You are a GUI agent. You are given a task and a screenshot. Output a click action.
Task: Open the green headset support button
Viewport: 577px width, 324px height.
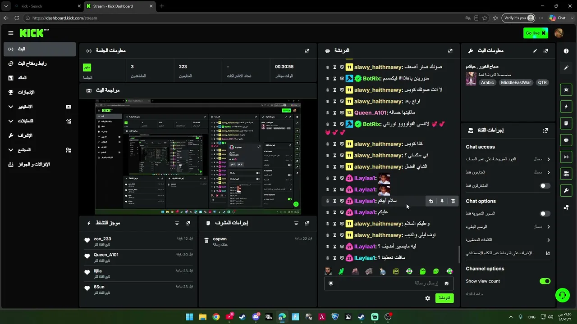pos(563,295)
